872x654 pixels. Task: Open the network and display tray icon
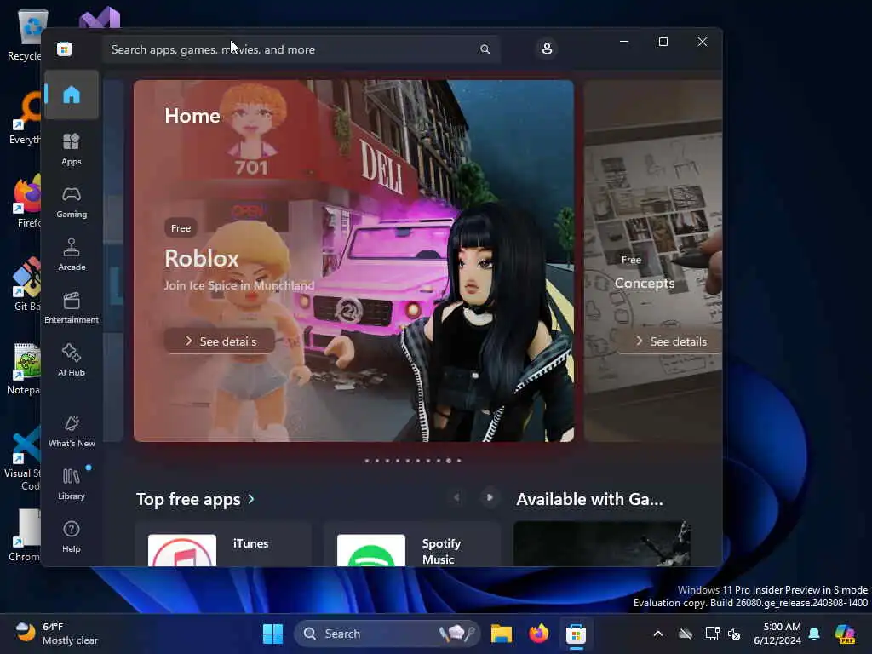[712, 634]
